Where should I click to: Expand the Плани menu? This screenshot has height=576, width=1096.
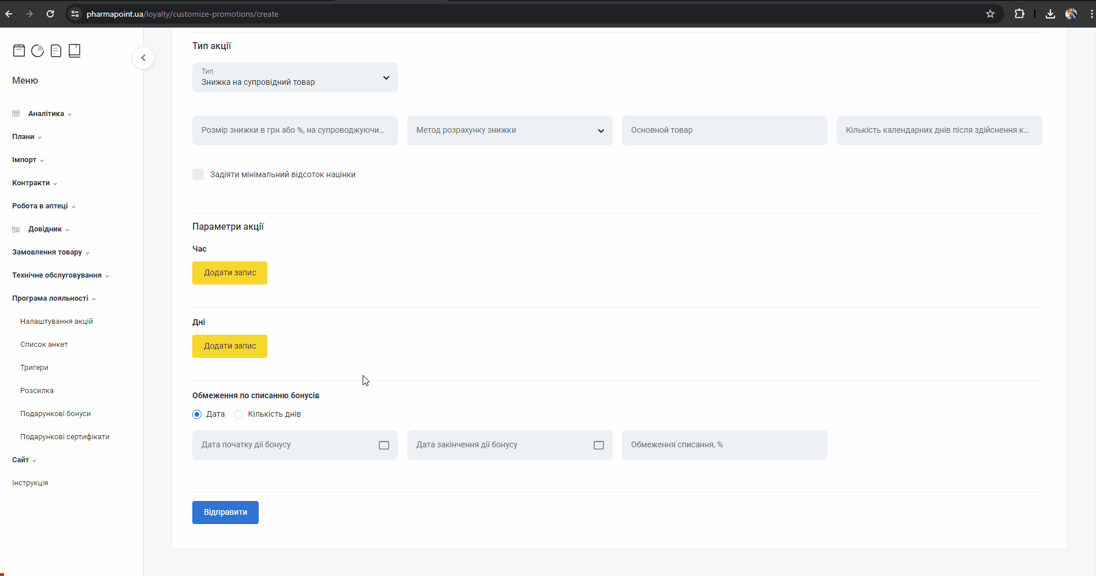27,137
